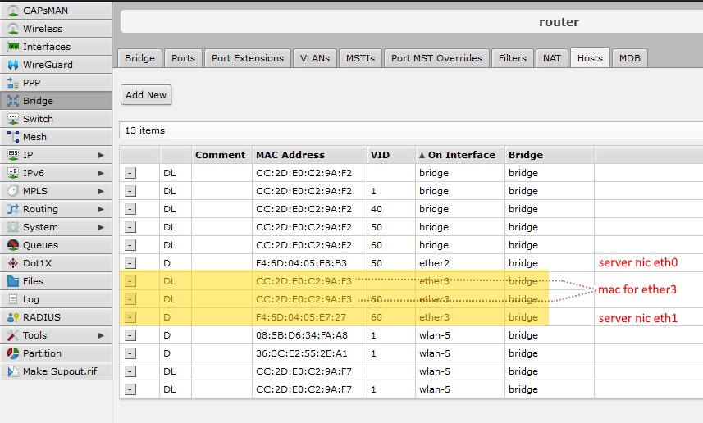Screen dimensions: 703x423
Task: Open the MSTIs tab
Action: pyautogui.click(x=360, y=58)
